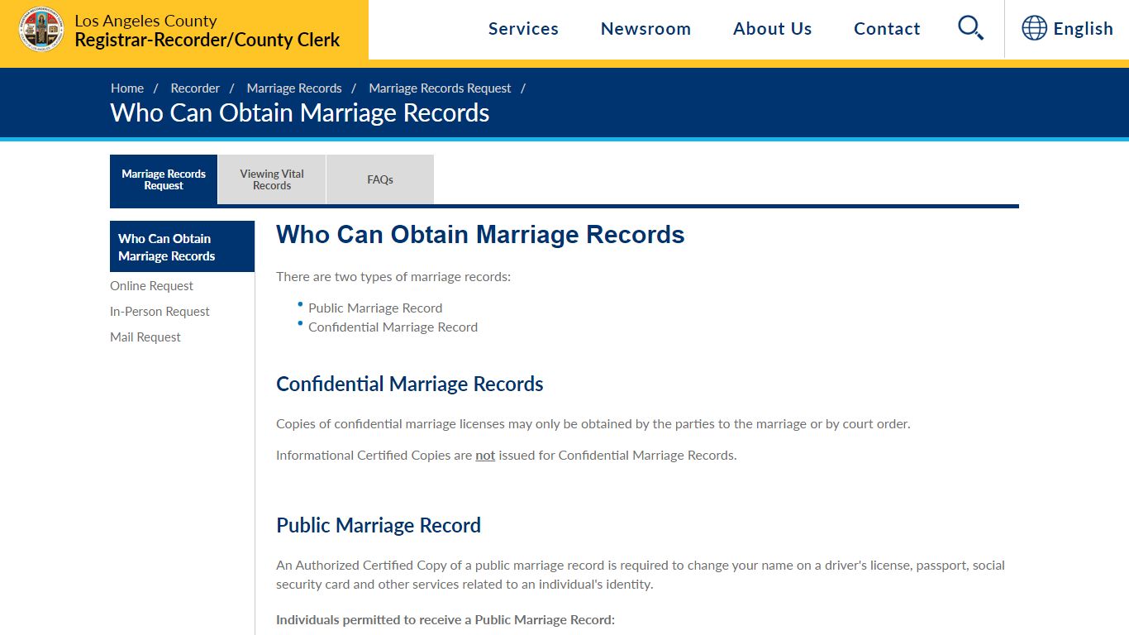The height and width of the screenshot is (635, 1129).
Task: Click the Confidential Marriage Records heading
Action: pyautogui.click(x=410, y=384)
